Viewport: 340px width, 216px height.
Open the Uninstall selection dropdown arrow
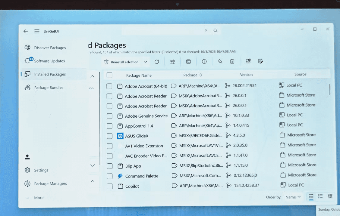(146, 62)
